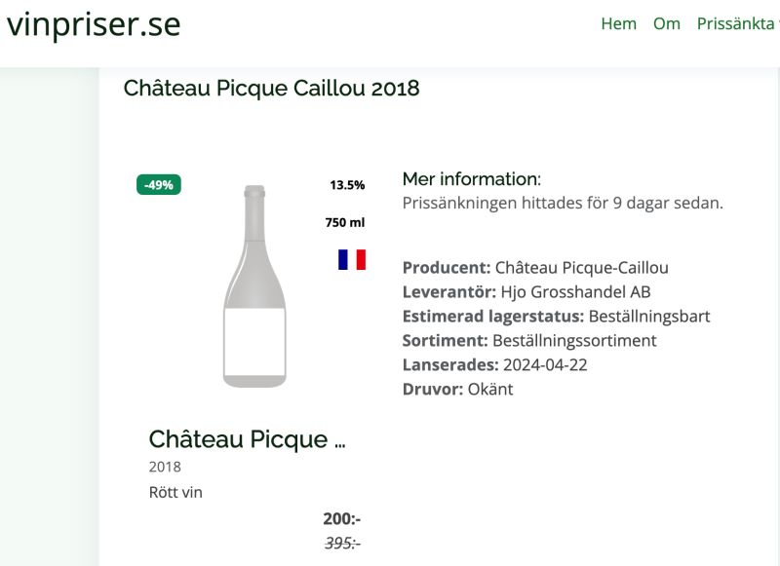This screenshot has width=780, height=566.
Task: Click the producer name Château Picque-Caillou
Action: click(581, 268)
